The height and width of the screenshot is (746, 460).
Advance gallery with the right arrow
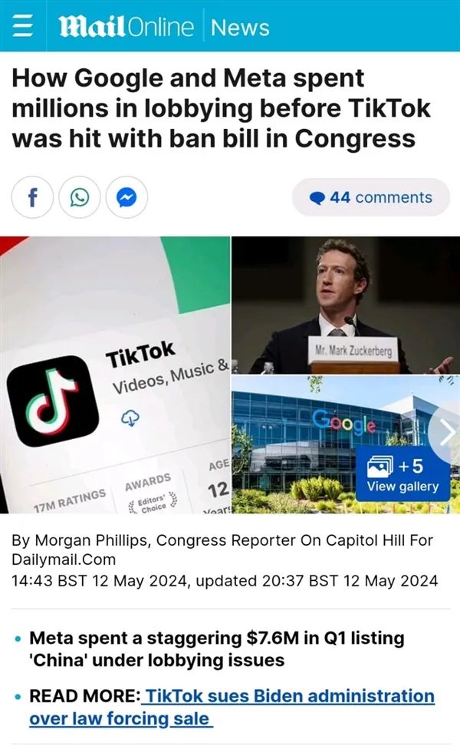point(447,434)
